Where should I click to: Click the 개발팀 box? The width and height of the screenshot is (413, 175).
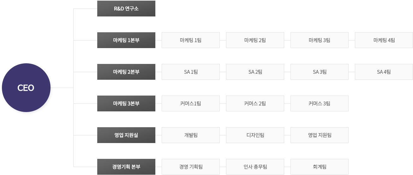[x=191, y=135]
